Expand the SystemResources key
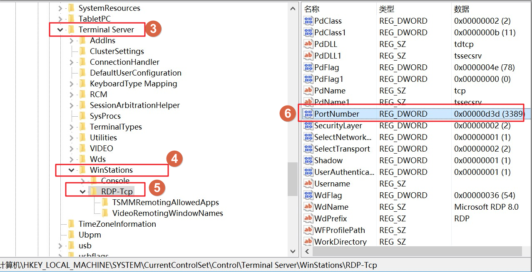This screenshot has width=532, height=272. (60, 8)
